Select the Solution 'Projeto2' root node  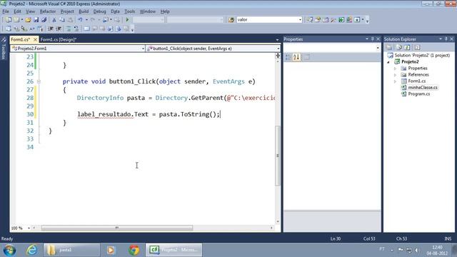pos(422,56)
